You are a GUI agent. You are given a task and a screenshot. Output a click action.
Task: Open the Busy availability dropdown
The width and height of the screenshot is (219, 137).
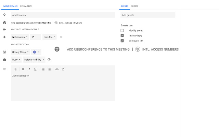(x=16, y=60)
